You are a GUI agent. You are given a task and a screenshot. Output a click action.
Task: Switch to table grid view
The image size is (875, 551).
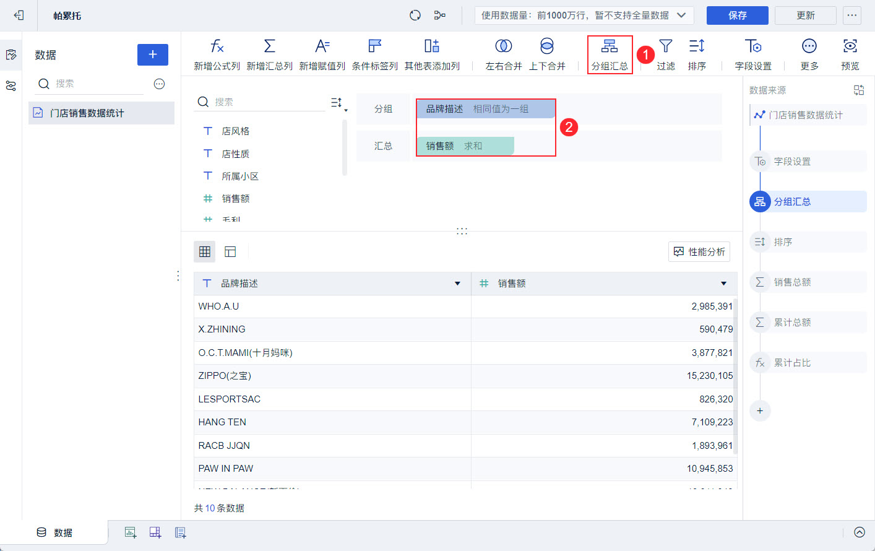[205, 251]
